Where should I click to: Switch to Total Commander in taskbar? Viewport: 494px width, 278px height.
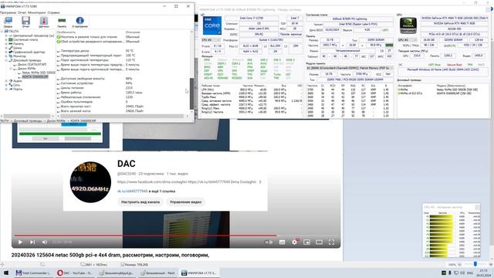[x=33, y=273]
